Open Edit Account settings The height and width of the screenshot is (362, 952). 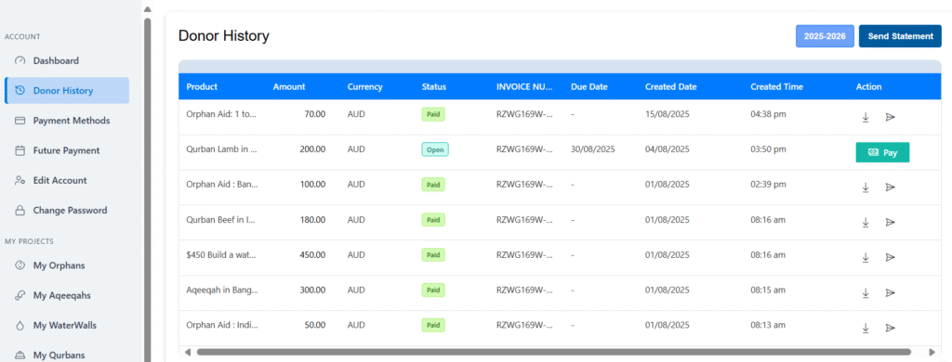tap(67, 180)
